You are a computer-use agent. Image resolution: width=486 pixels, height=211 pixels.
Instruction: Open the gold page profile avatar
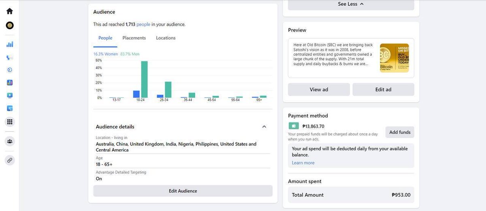(10, 25)
